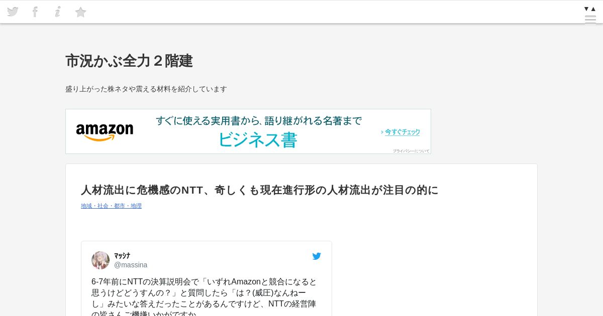
Task: Open the 市況かぶ全力２階建 site title
Action: pos(129,61)
